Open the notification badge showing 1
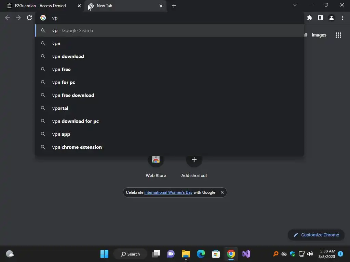350x262 pixels. tap(340, 254)
